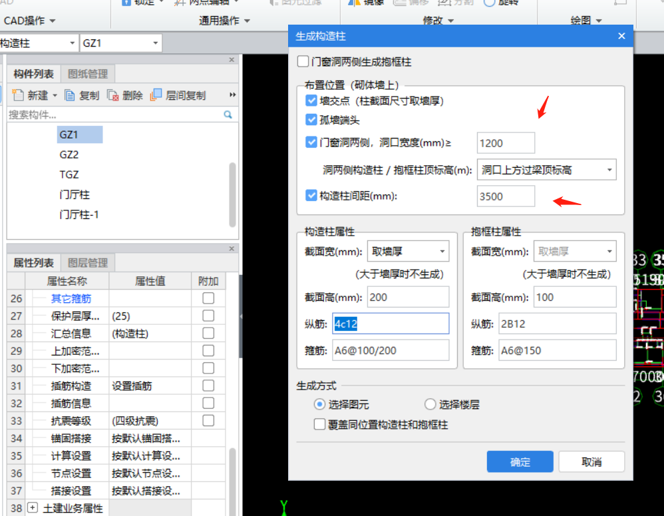Screen dimensions: 664x516
Task: Click the 删除 delete icon
Action: pyautogui.click(x=112, y=95)
